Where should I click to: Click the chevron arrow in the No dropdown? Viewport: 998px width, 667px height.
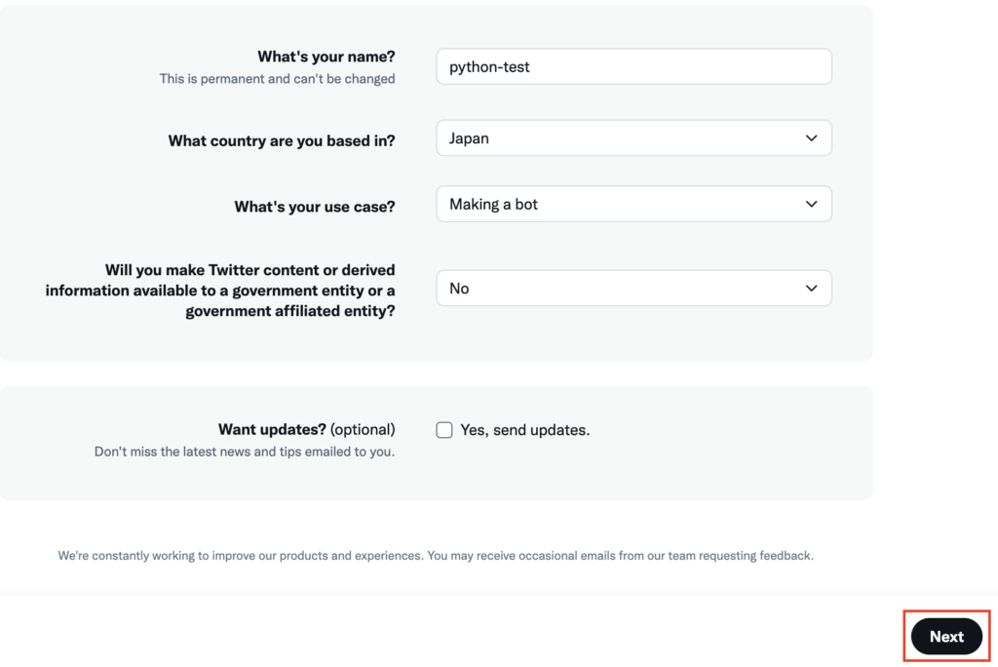[x=811, y=288]
